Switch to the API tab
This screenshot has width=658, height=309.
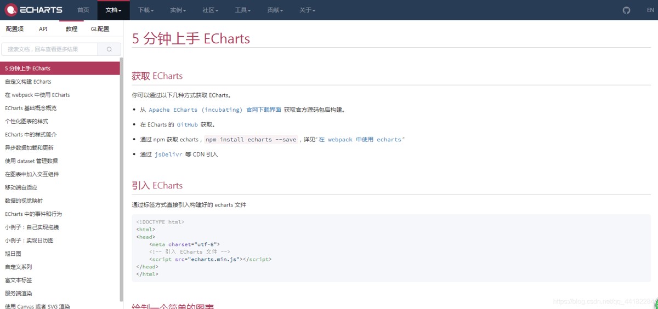pos(43,29)
